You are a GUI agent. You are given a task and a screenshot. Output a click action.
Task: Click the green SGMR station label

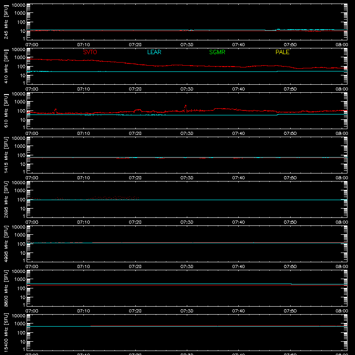click(217, 52)
